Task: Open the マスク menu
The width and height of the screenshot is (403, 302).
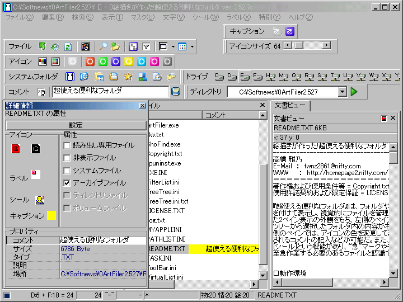Action: pyautogui.click(x=143, y=17)
